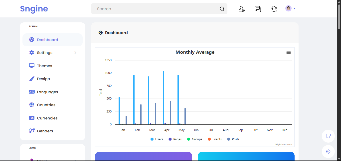Viewport: 341px width, 161px height.
Task: Click the Design brush icon
Action: pos(32,79)
